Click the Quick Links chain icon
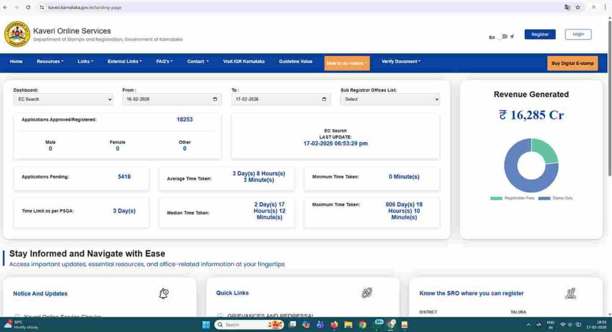Screen dimensions: 612x332 (366, 293)
